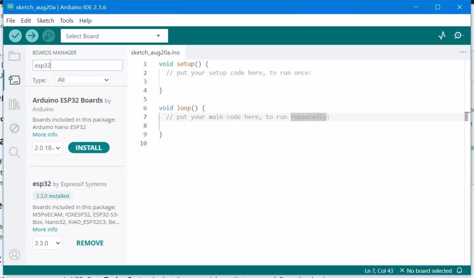The height and width of the screenshot is (278, 474).
Task: Click the Verify checkmark button
Action: coord(15,36)
